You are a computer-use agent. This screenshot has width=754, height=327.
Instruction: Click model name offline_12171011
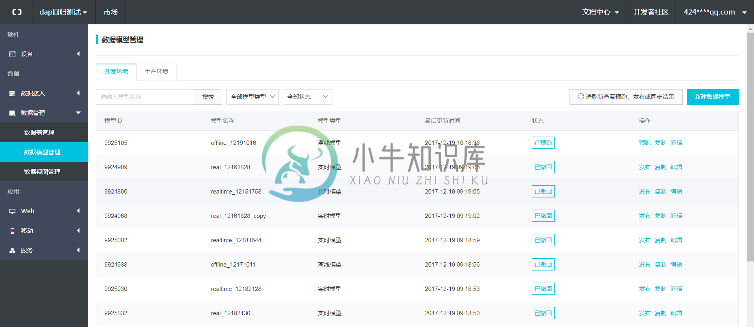click(x=233, y=265)
